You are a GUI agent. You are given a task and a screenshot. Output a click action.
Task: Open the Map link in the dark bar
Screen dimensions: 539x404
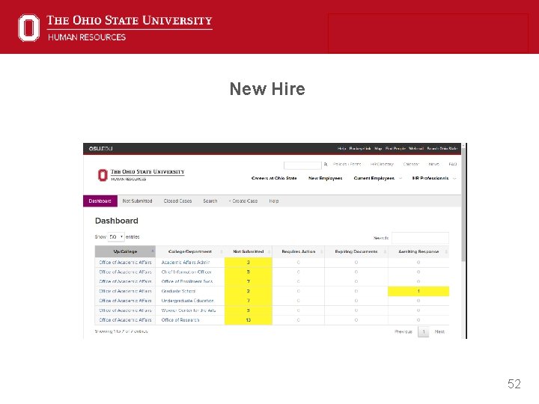tap(378, 148)
